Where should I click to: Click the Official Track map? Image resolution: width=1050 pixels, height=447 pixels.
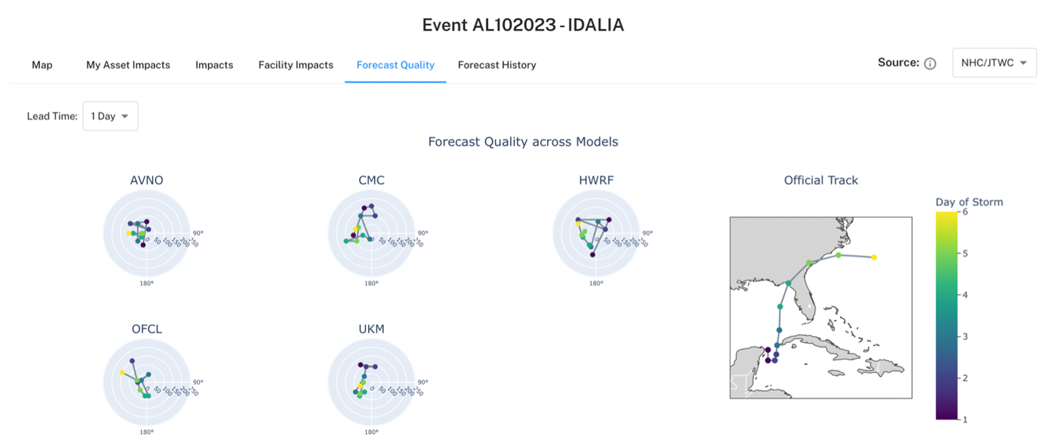point(820,311)
